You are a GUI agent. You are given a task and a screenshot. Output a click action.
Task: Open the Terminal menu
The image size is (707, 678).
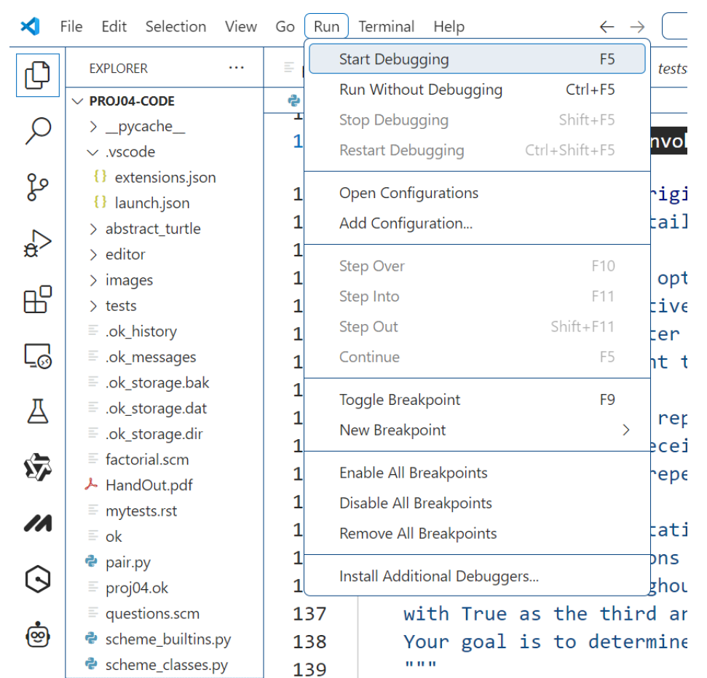[386, 27]
